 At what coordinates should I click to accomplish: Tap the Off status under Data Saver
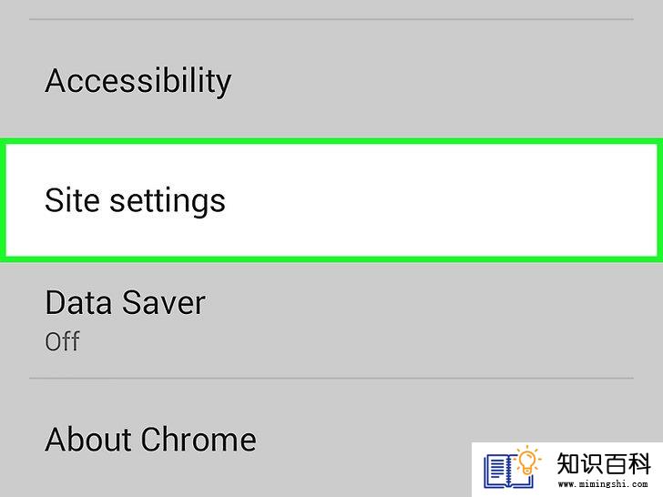click(62, 341)
